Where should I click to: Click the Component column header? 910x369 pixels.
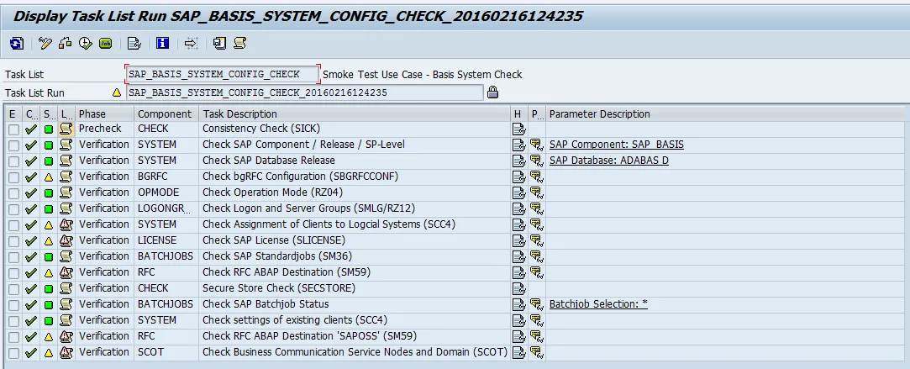(165, 113)
